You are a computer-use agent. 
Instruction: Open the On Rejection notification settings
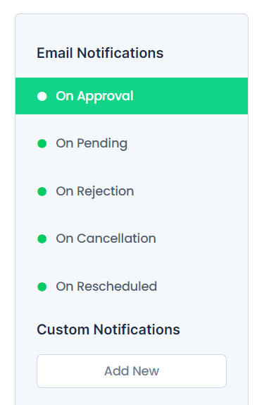(x=132, y=191)
